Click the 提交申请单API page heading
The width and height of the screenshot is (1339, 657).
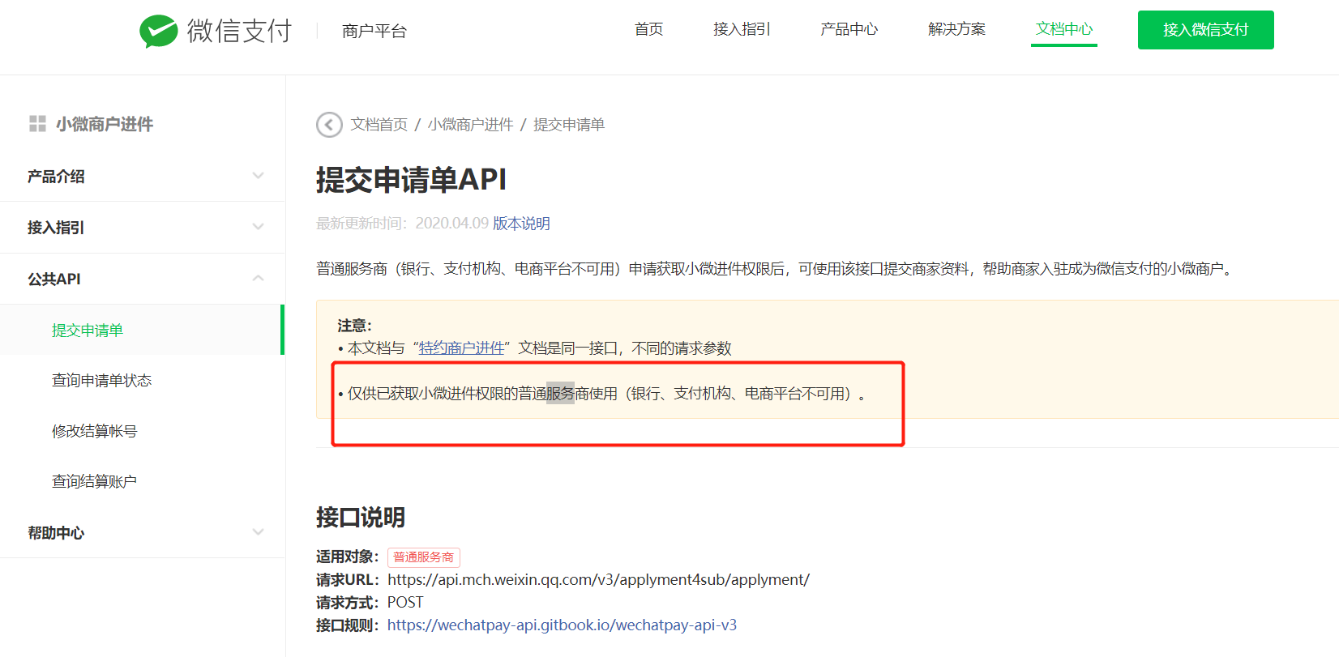pos(411,180)
